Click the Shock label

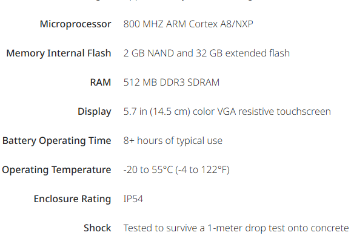[x=97, y=228]
